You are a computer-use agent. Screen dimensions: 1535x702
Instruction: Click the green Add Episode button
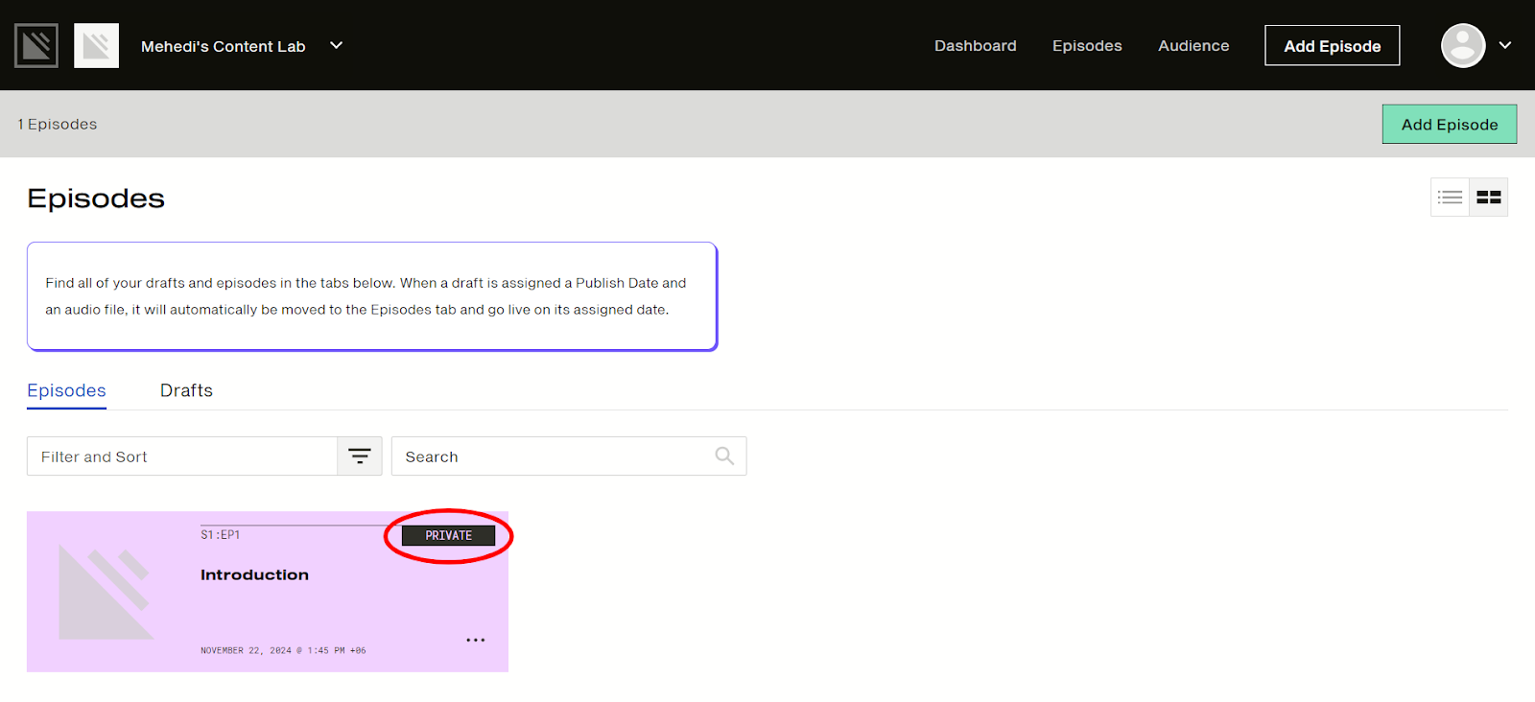tap(1449, 125)
